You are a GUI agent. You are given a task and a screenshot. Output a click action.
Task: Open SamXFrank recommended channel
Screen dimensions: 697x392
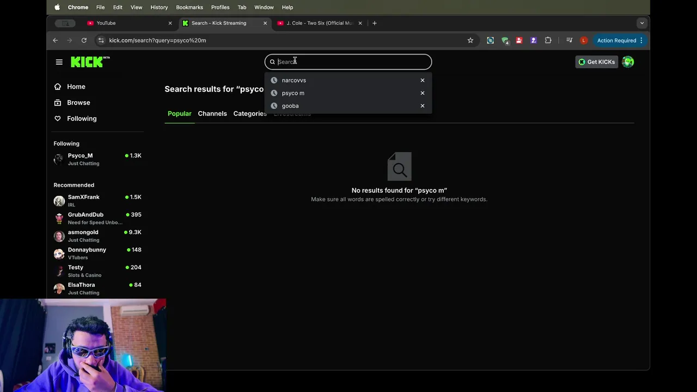(97, 200)
